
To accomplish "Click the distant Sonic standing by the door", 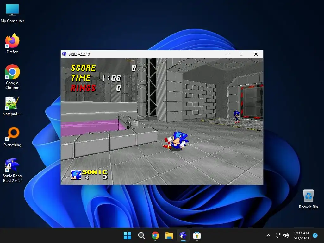I will pyautogui.click(x=236, y=117).
